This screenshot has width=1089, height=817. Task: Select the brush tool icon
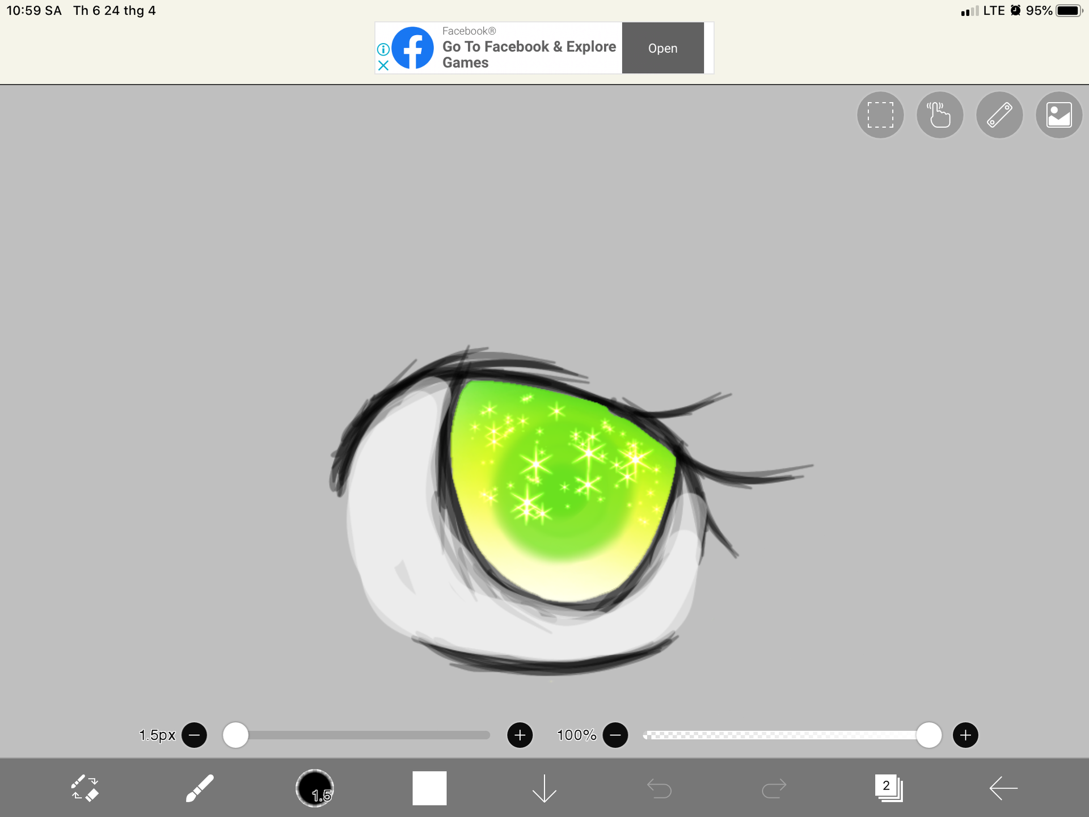[200, 788]
